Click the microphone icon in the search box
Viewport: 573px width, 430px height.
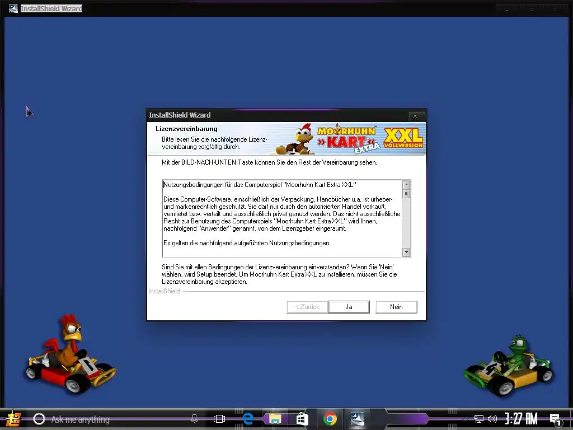(x=194, y=419)
